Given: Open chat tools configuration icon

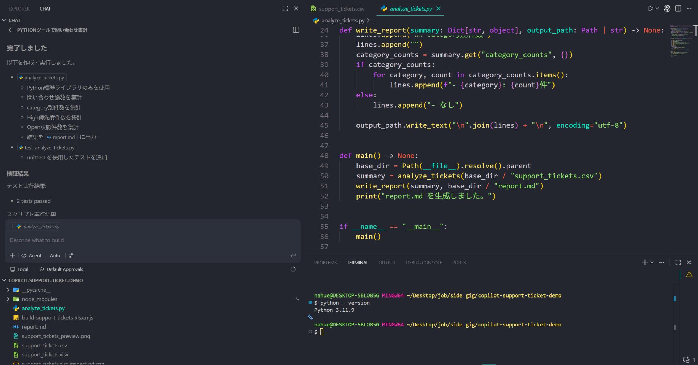Looking at the screenshot, I should [71, 255].
